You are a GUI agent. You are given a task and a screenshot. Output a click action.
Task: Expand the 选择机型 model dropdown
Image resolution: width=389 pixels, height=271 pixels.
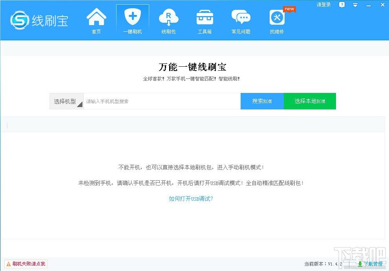tap(66, 101)
